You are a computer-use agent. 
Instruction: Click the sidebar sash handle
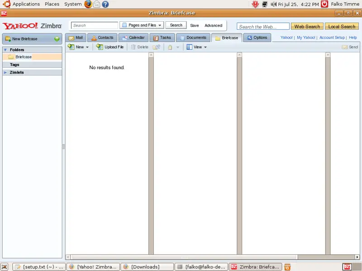point(63,146)
